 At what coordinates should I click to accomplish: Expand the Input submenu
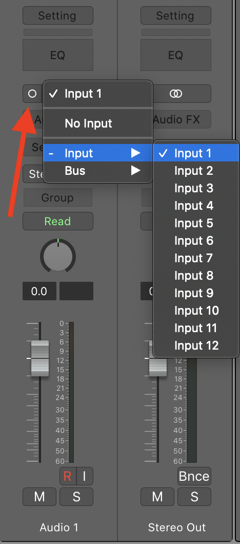98,153
